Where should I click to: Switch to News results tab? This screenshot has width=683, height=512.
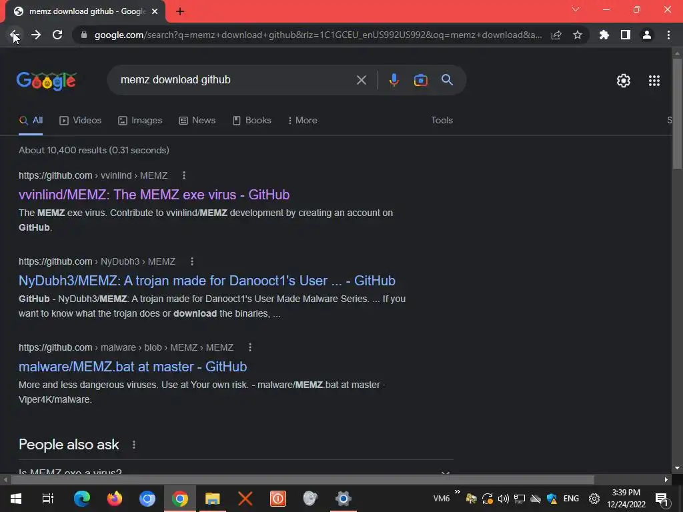pyautogui.click(x=197, y=121)
